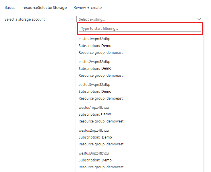211x172 pixels.
Task: Click Subscription: Demo under westus3npz4tbvxu
Action: (95, 160)
